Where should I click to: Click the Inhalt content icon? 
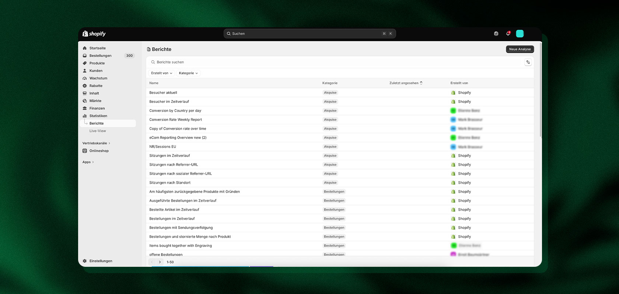point(85,93)
